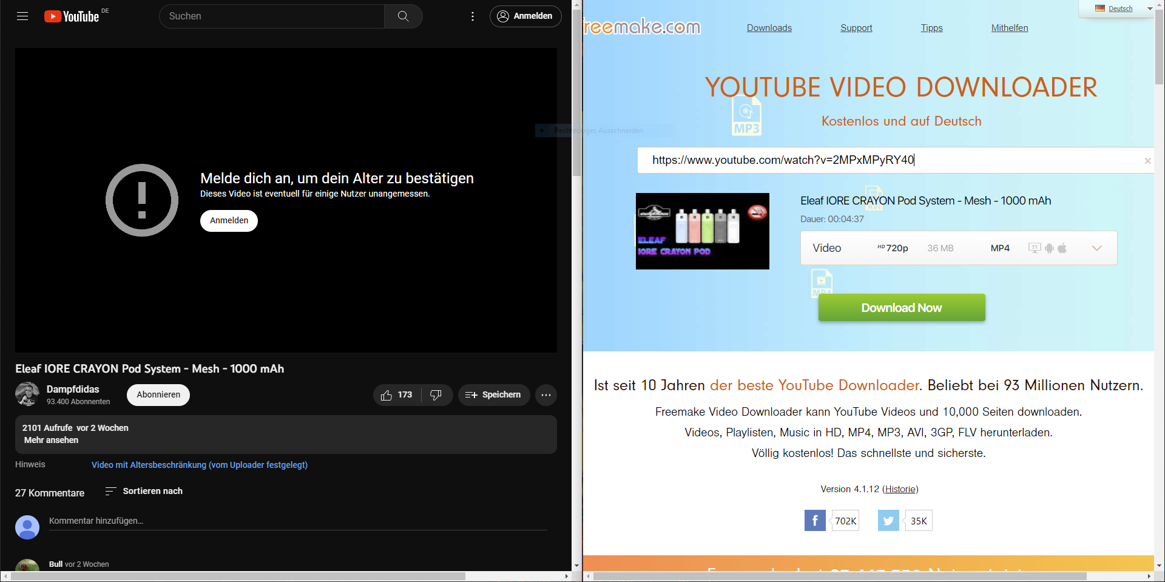
Task: Click the 36 MB file size text
Action: click(x=940, y=248)
